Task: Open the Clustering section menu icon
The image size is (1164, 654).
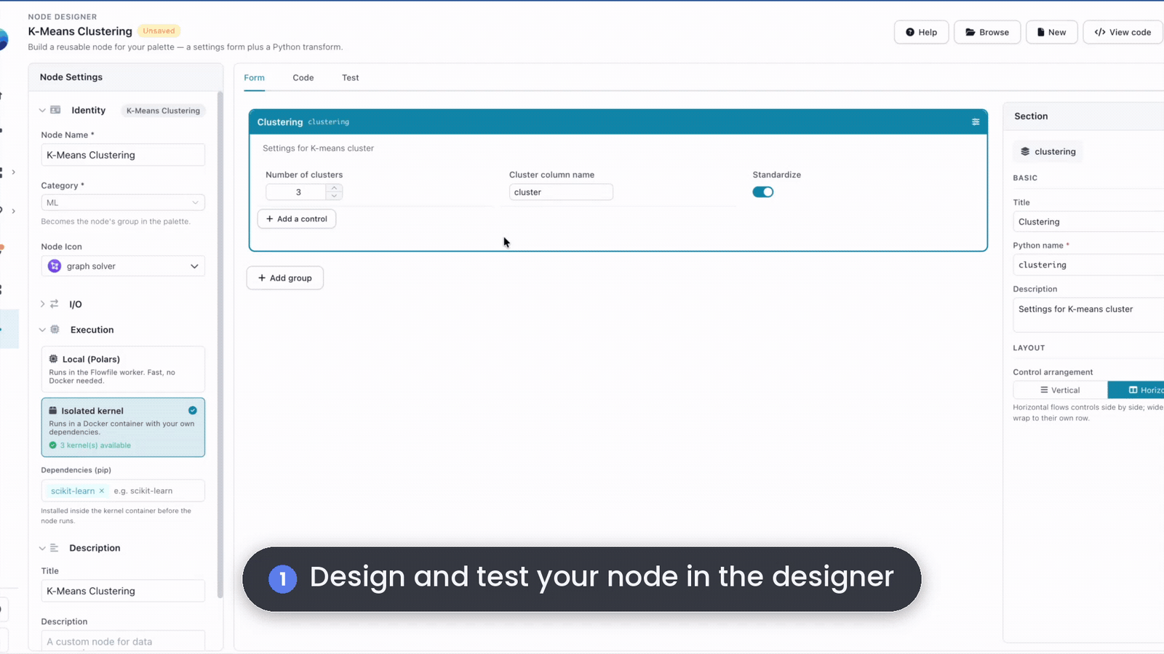Action: [x=976, y=122]
